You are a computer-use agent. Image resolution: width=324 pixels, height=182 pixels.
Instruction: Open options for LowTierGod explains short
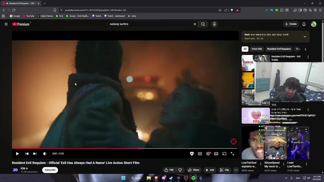(x=261, y=164)
